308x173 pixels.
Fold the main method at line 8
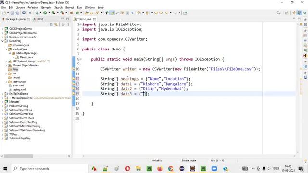click(x=81, y=59)
